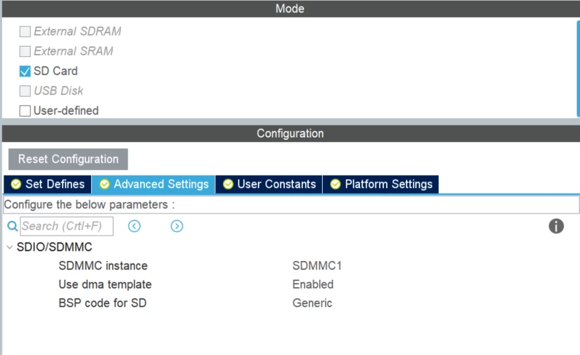Uncheck the SD Card checkbox
Image resolution: width=580 pixels, height=355 pixels.
25,71
